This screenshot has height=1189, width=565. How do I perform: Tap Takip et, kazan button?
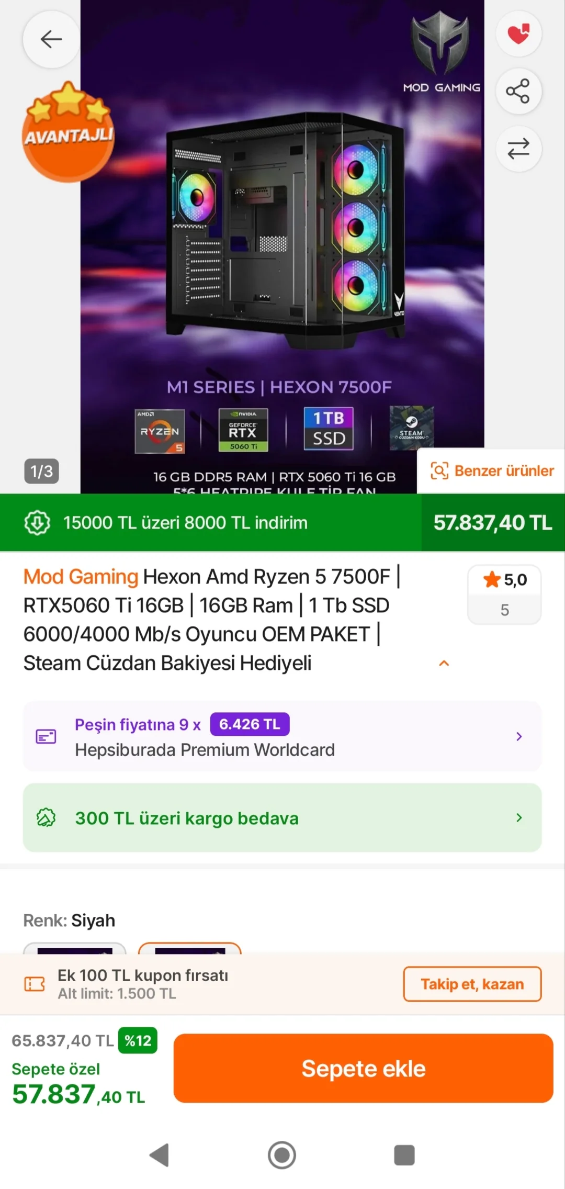472,984
